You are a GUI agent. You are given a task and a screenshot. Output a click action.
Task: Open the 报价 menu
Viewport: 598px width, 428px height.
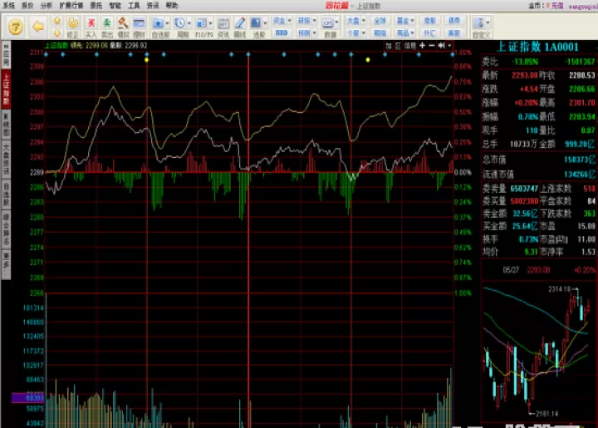27,5
